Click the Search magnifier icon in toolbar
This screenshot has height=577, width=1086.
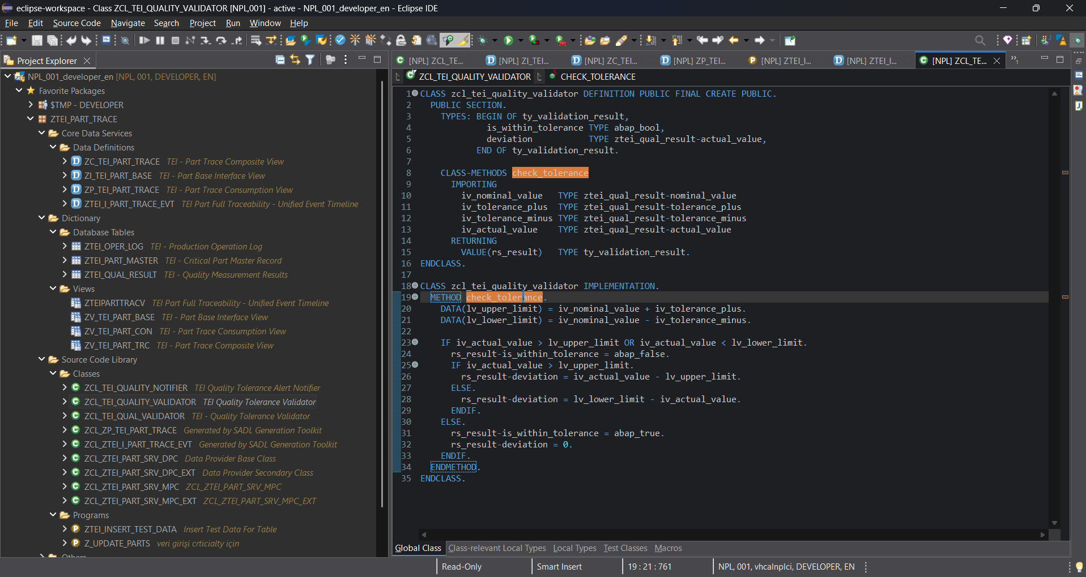980,40
